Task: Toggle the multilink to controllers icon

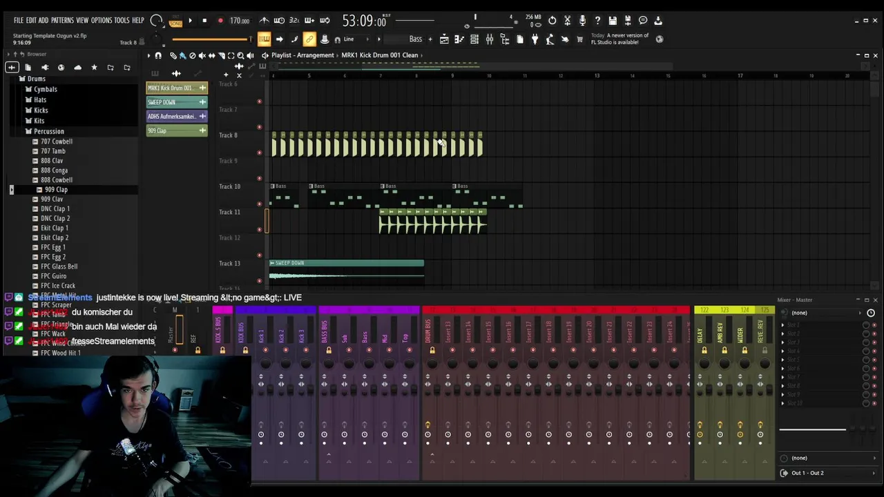Action: coord(309,39)
